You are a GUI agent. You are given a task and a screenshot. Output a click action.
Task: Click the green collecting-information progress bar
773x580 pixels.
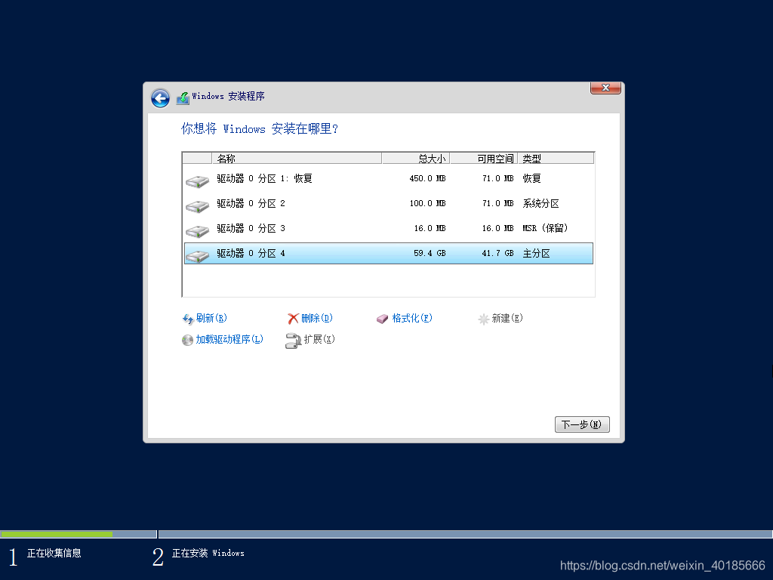[x=56, y=534]
